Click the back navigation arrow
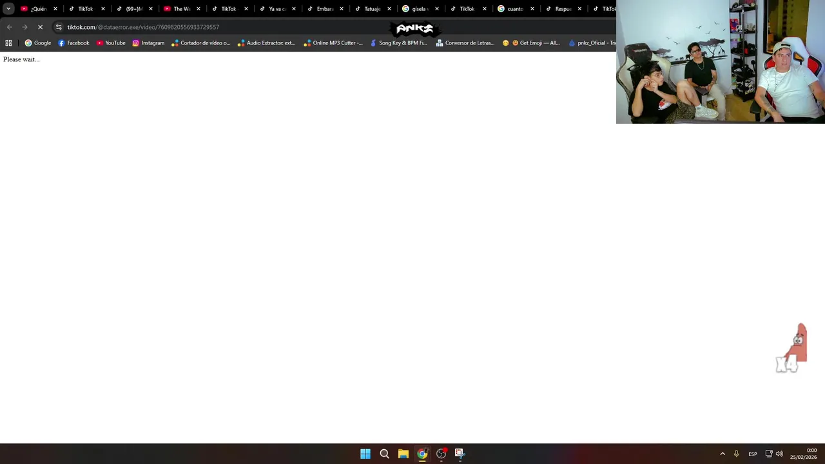 click(x=9, y=27)
